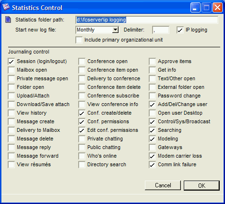Image resolution: width=225 pixels, height=204 pixels.
Task: Enable Include primary organizational unit
Action: 79,40
